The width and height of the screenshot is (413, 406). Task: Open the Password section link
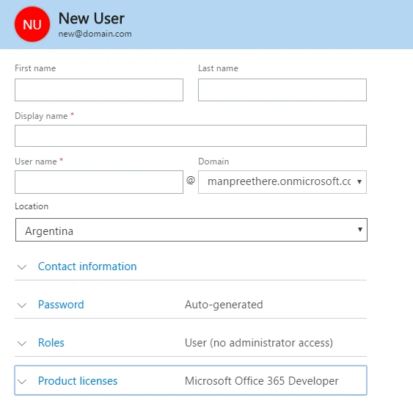point(61,305)
